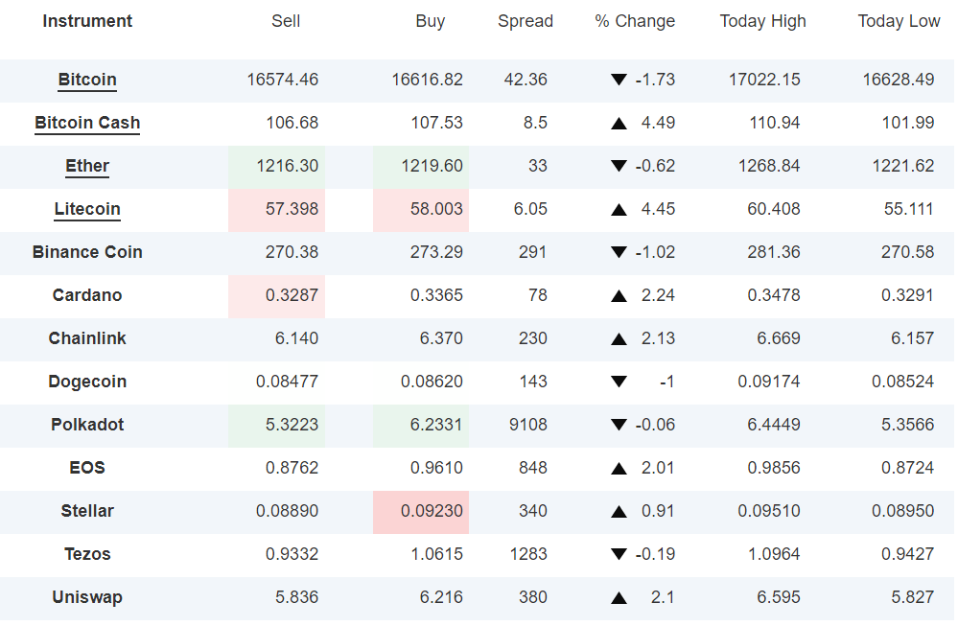
Task: Select Stellar buy price 0.09230
Action: 432,511
